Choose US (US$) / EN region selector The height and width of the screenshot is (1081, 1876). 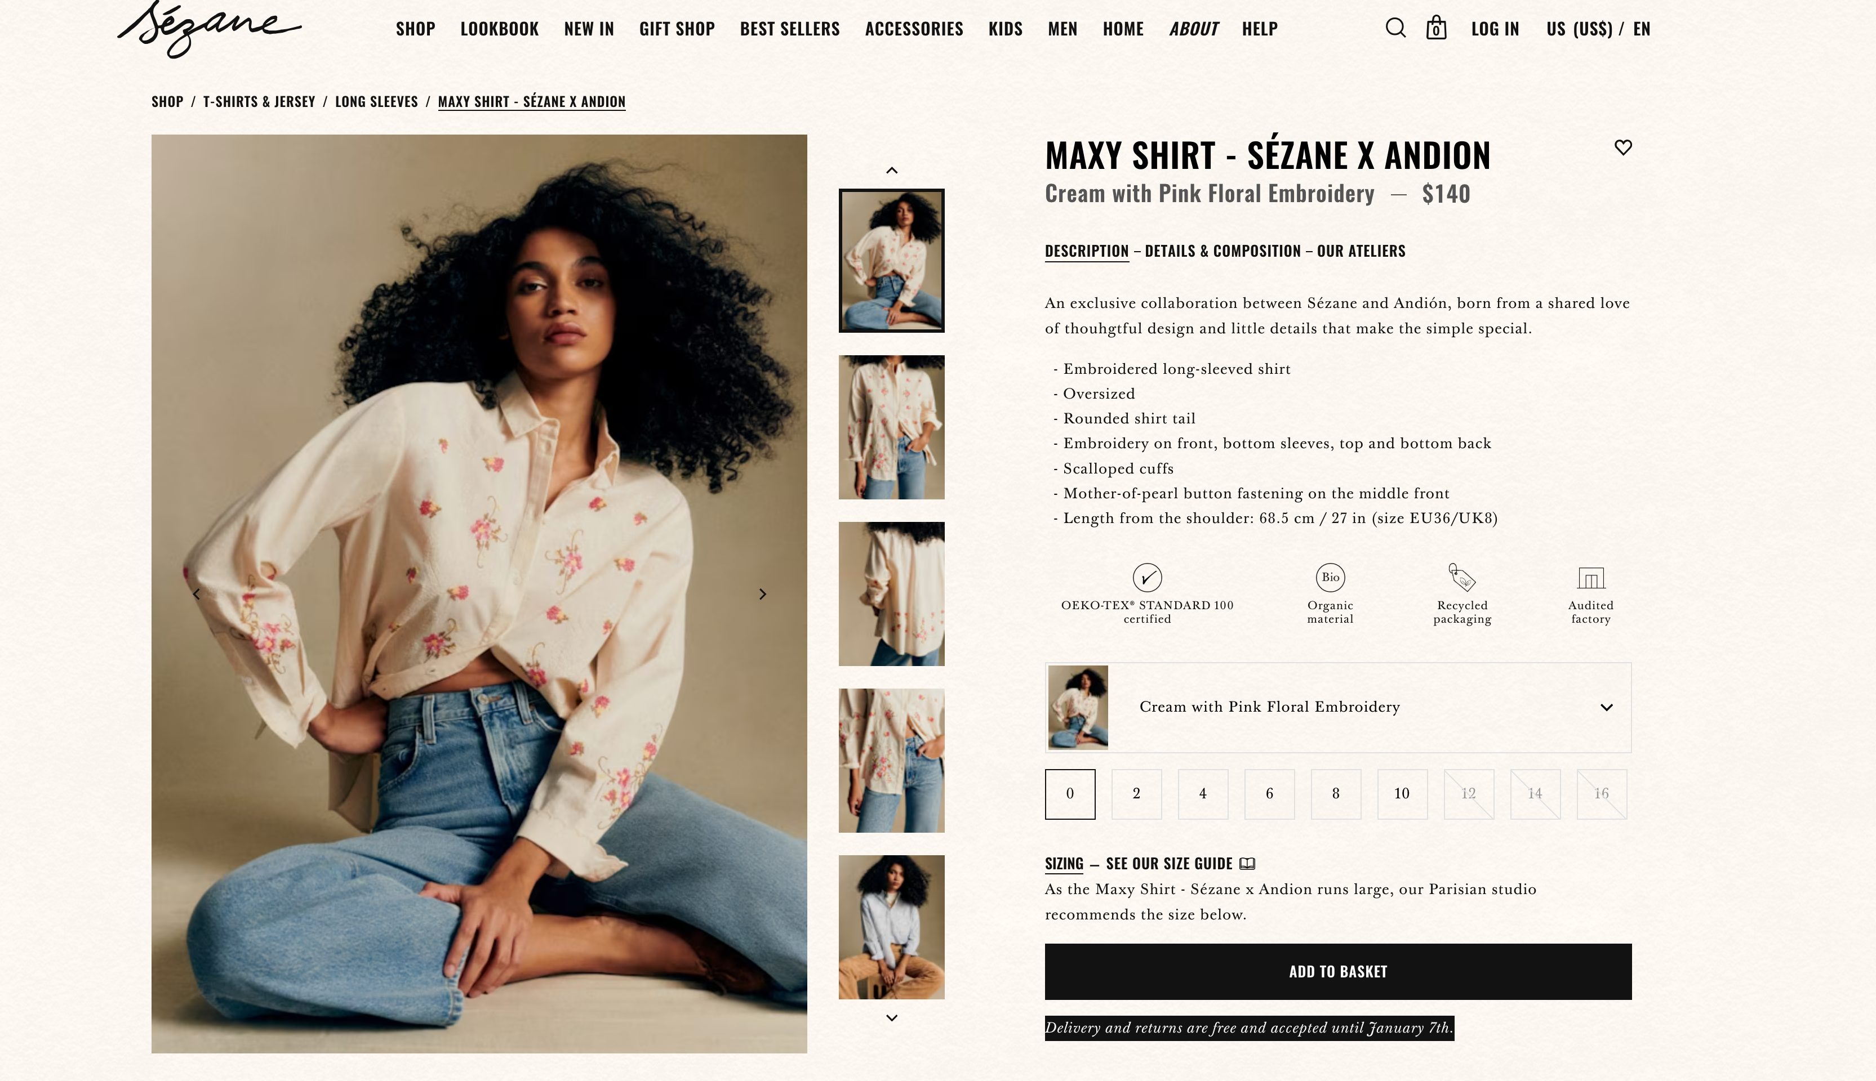[x=1598, y=29]
